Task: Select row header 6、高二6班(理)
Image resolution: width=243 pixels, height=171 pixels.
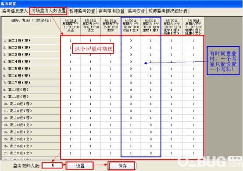Action: click(x=31, y=76)
